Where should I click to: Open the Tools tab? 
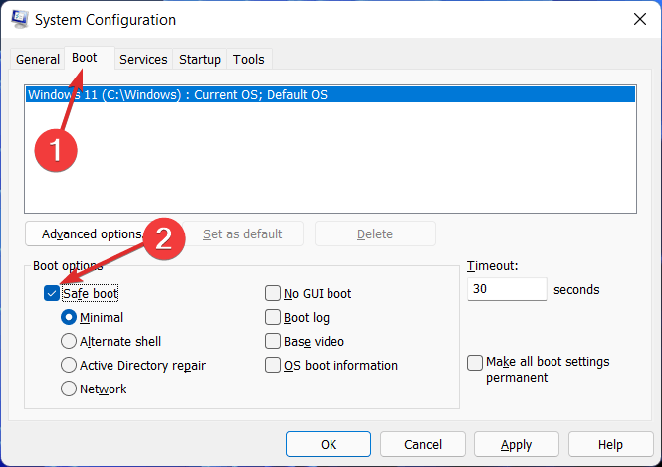coord(249,59)
